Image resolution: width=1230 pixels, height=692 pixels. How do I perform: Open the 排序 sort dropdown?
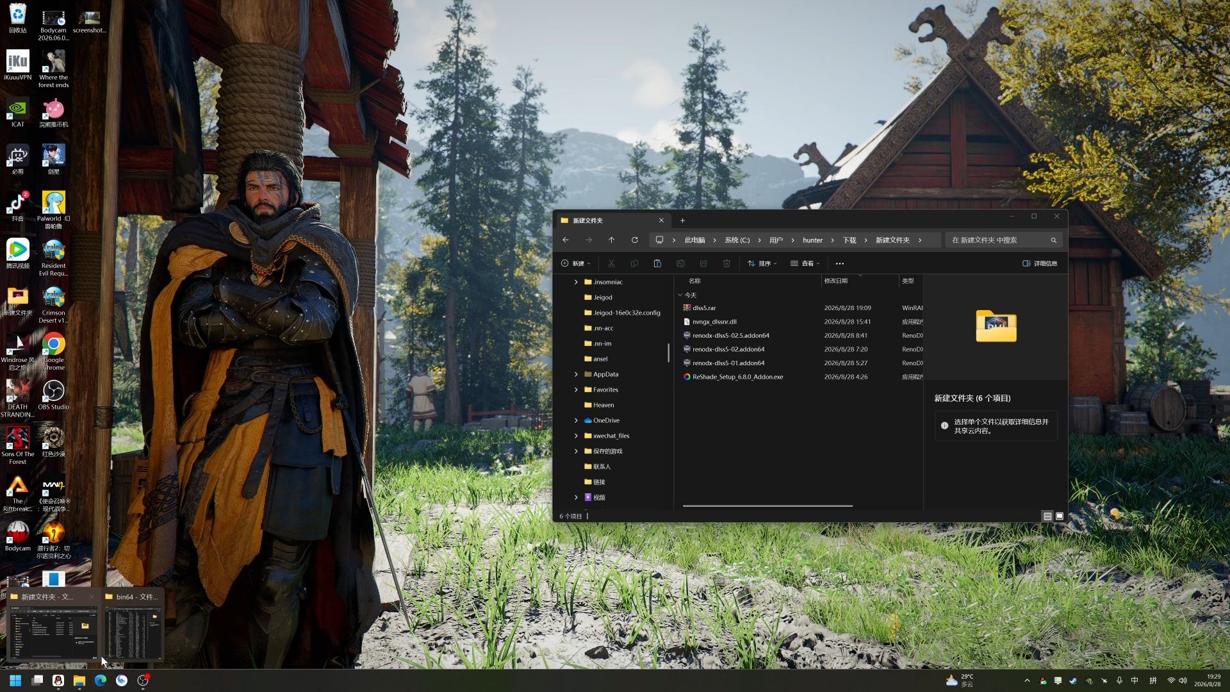[762, 263]
